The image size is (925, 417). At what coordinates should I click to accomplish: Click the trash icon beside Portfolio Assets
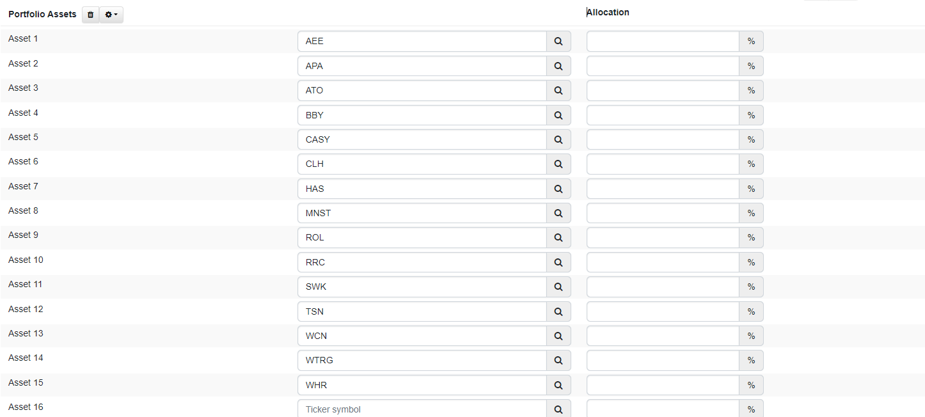90,14
